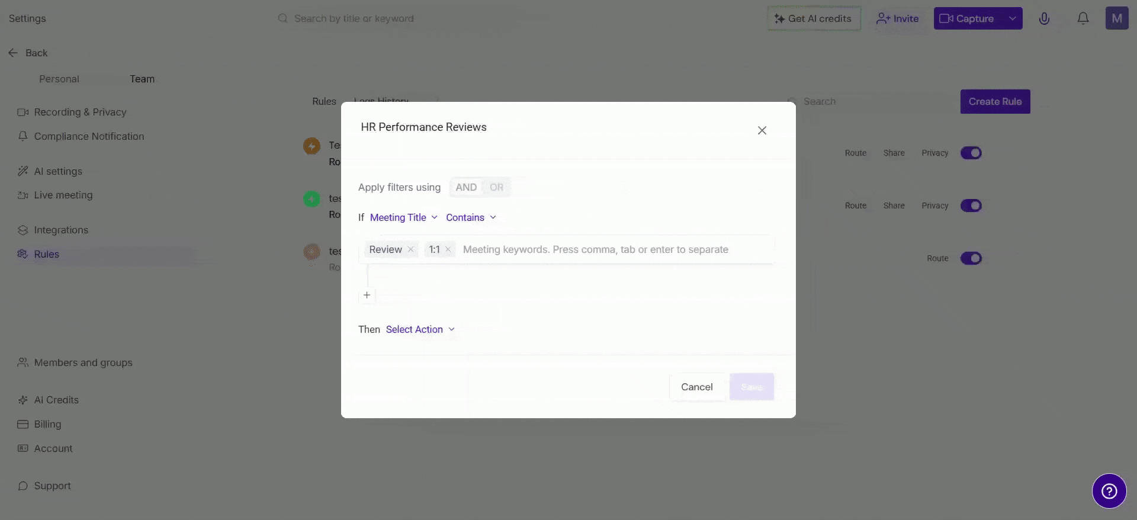Click the Support chat icon
This screenshot has width=1137, height=520.
click(23, 486)
